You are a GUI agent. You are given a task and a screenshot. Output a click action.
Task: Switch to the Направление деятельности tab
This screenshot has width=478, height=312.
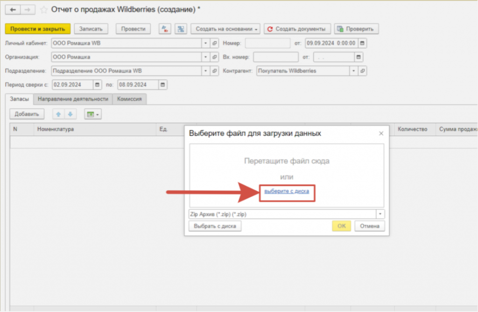[x=73, y=99]
